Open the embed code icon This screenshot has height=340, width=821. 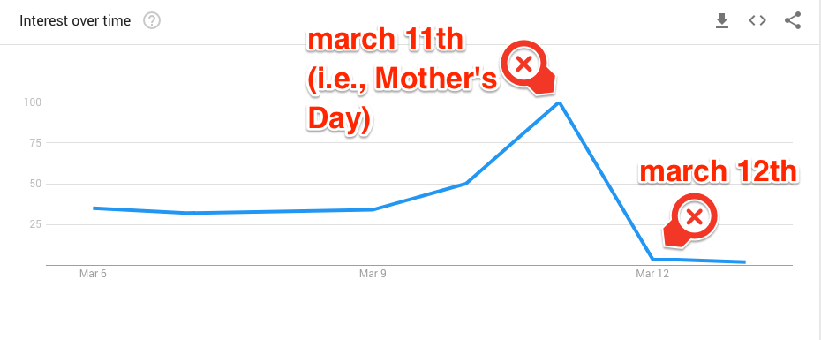(757, 21)
